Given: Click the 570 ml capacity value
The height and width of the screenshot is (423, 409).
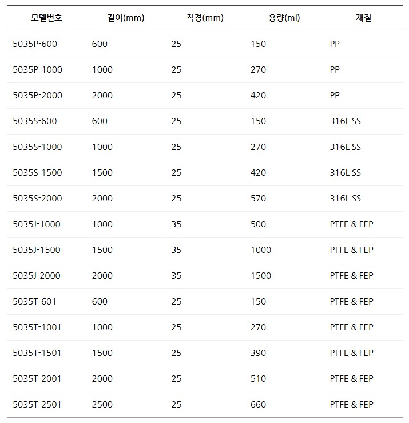Looking at the screenshot, I should click(x=258, y=199).
